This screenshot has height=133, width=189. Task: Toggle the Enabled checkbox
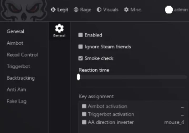tap(81, 35)
